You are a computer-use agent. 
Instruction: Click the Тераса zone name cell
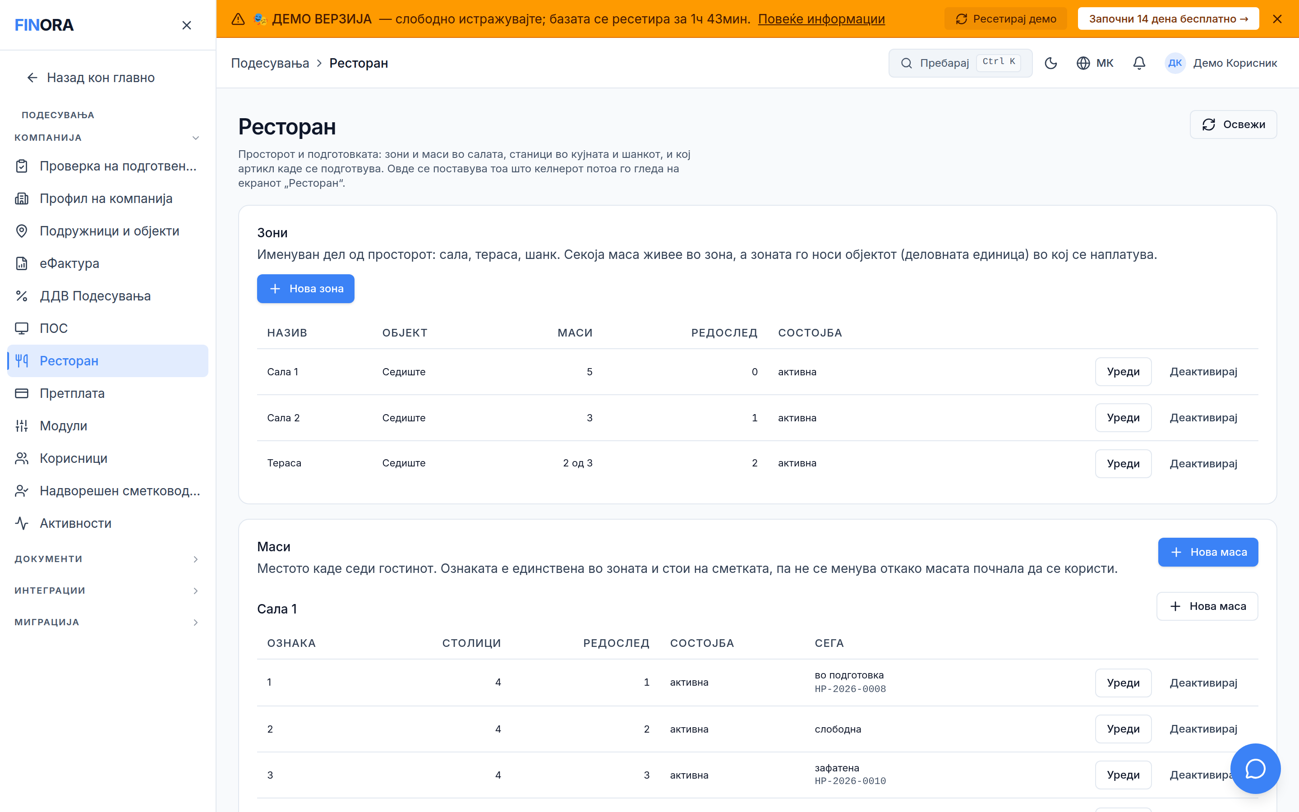pyautogui.click(x=285, y=463)
